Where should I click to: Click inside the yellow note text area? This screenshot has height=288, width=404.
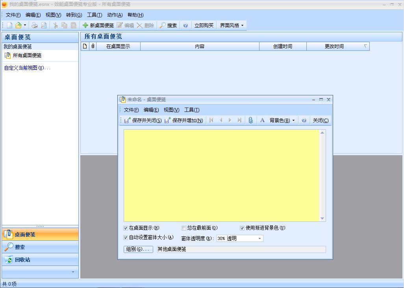tap(222, 175)
